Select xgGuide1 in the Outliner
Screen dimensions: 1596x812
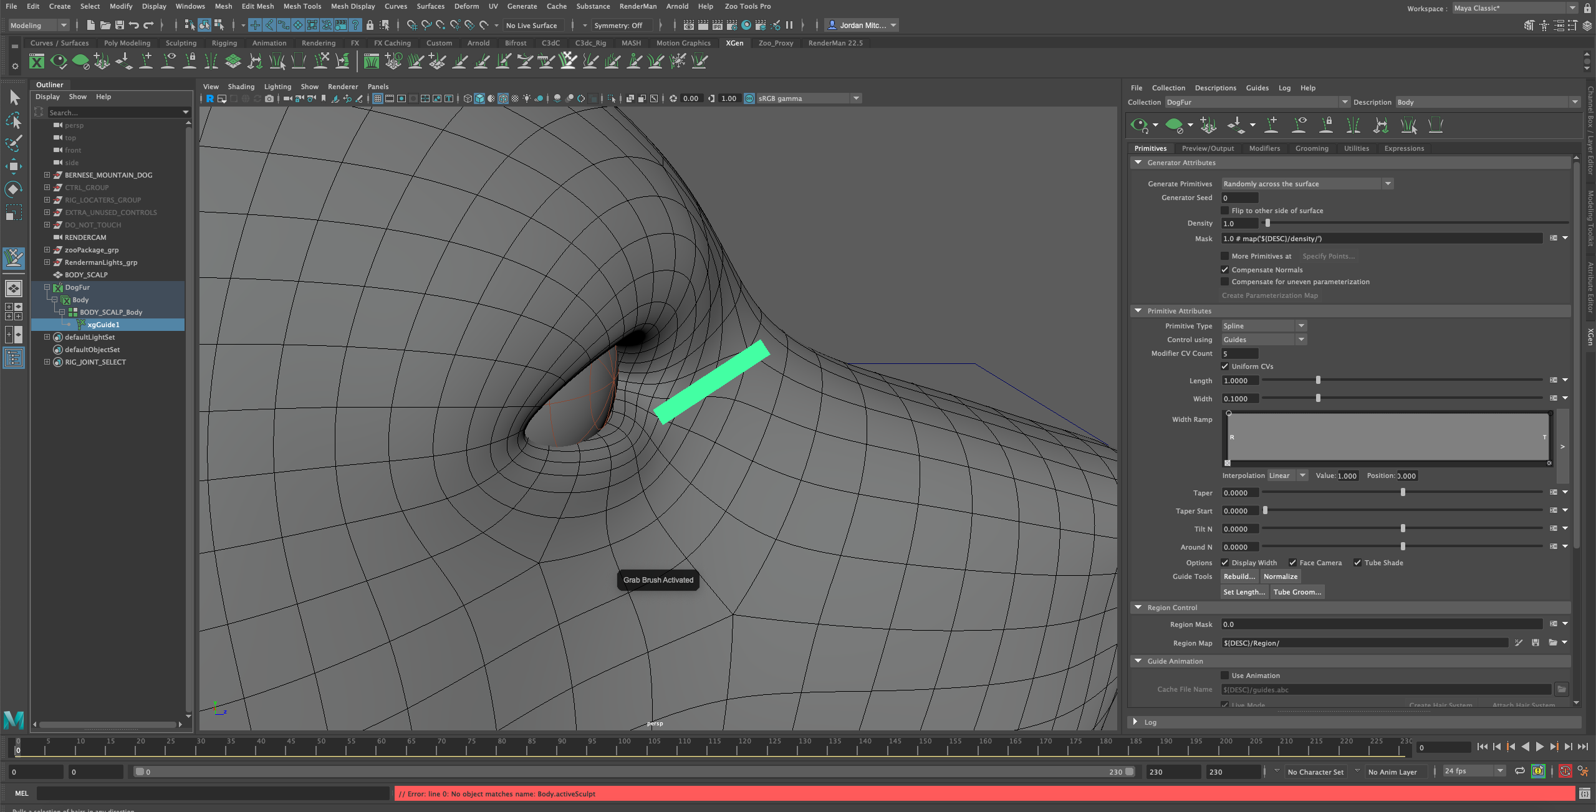point(103,324)
